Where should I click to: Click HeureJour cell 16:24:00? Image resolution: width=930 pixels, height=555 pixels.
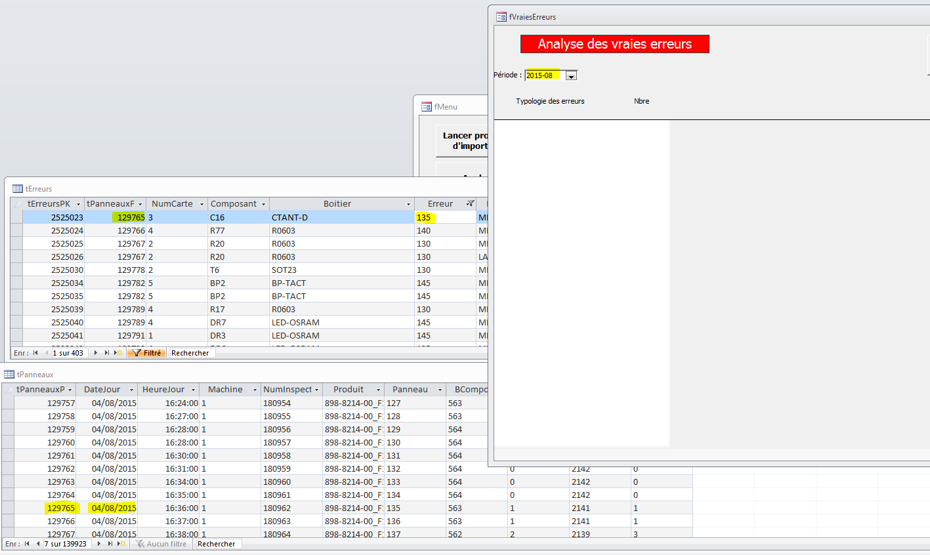point(169,403)
